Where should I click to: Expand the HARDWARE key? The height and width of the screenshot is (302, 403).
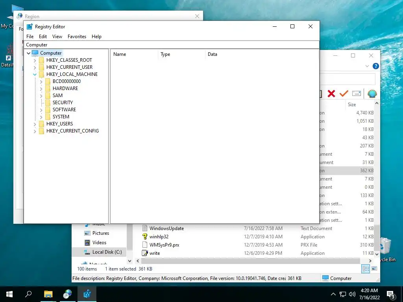click(41, 89)
